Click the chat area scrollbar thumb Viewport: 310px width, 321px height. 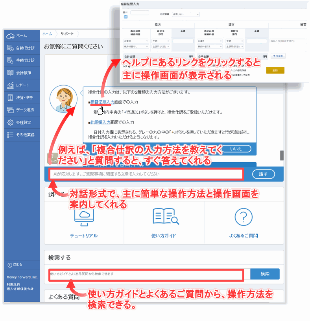point(282,156)
